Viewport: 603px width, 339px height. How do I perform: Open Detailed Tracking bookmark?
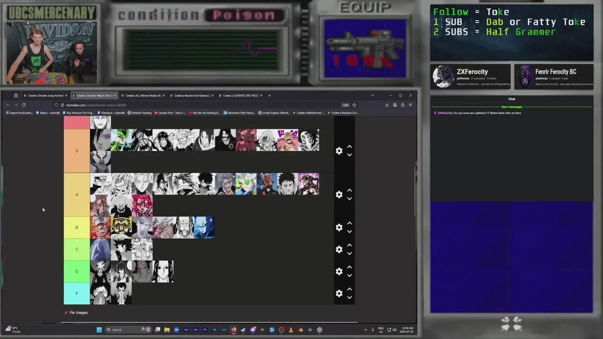pos(139,113)
